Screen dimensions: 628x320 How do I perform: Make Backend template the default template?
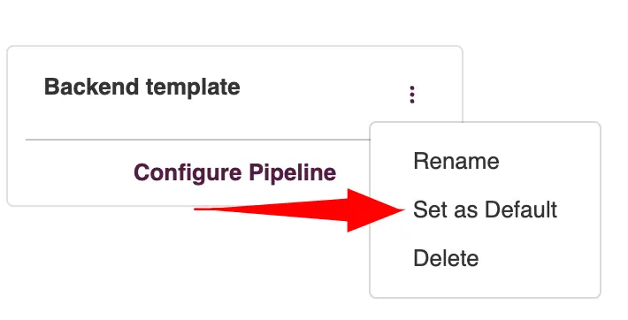pyautogui.click(x=485, y=210)
